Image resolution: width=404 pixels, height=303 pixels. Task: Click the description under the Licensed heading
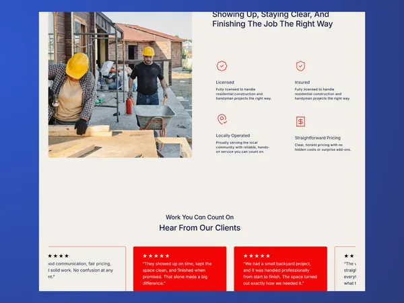tap(244, 94)
